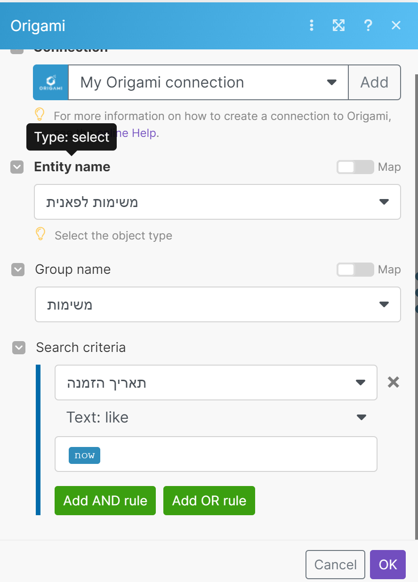Click the lightbulb hint under Entity name

coord(41,234)
